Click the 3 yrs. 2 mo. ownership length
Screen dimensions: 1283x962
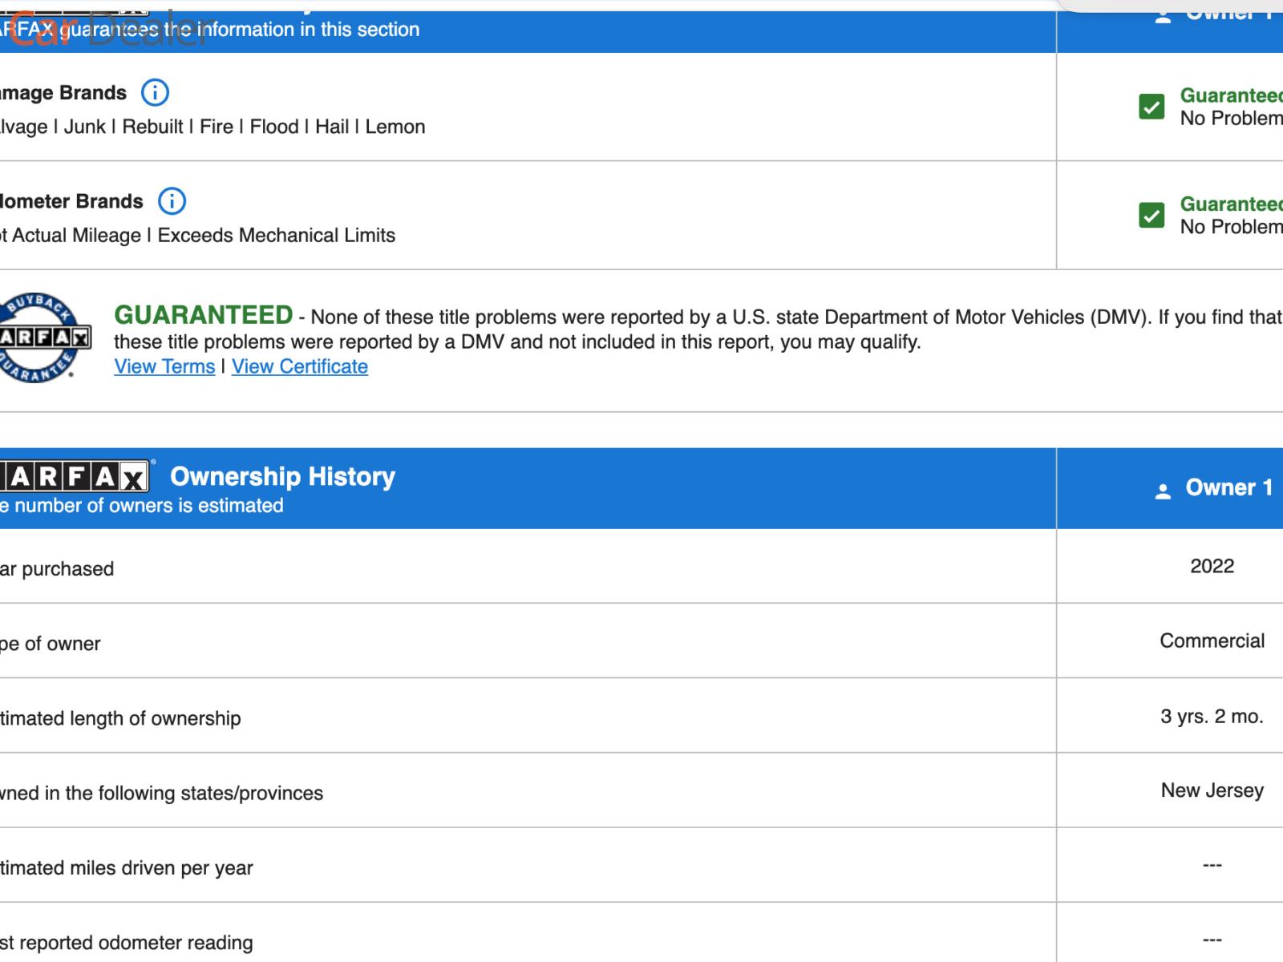click(1212, 716)
